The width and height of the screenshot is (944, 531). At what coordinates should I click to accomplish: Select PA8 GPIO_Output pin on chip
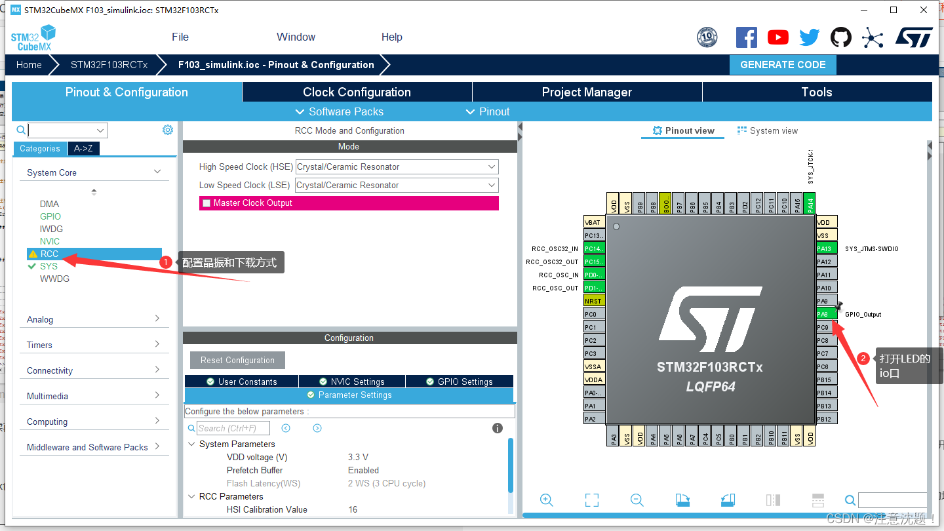point(827,314)
